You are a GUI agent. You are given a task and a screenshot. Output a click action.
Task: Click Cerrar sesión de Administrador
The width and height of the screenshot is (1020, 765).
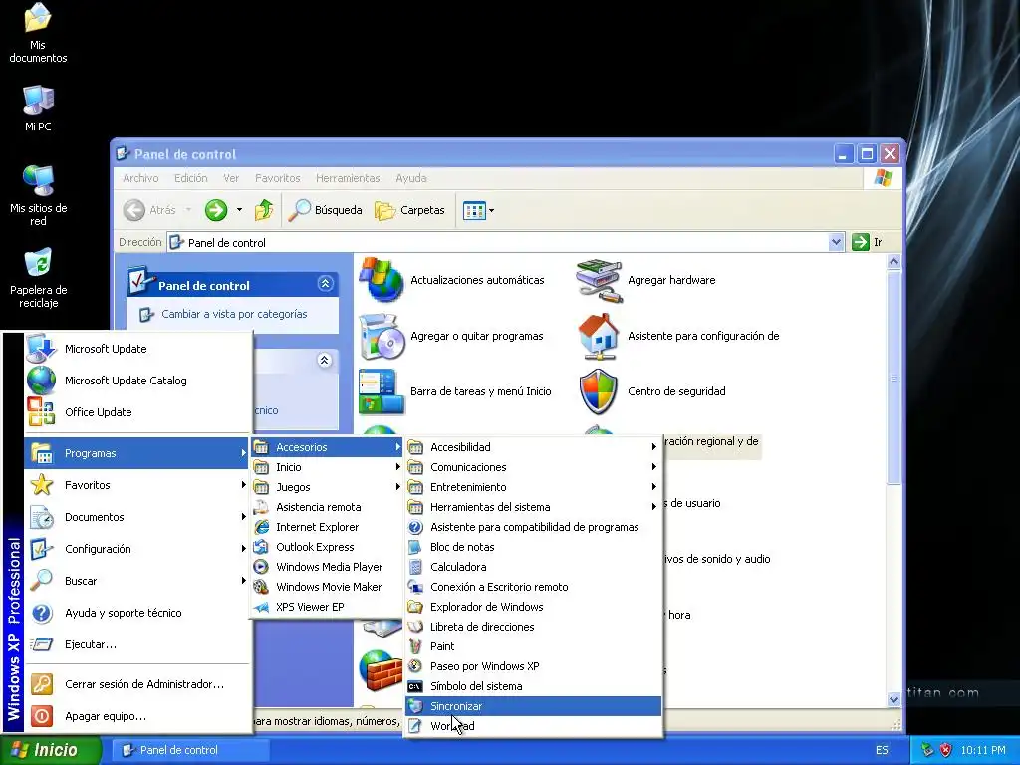point(137,684)
